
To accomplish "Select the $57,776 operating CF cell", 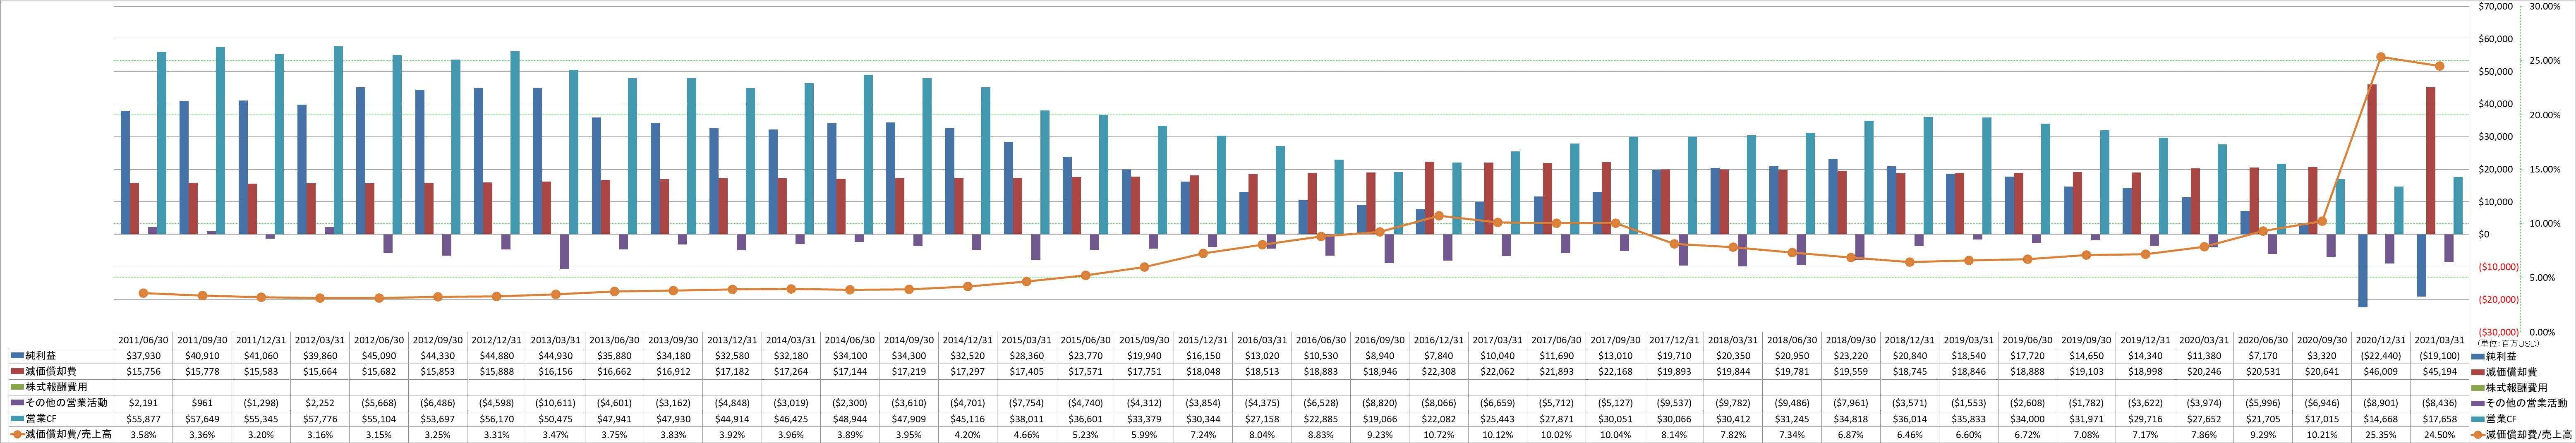I will click(320, 419).
